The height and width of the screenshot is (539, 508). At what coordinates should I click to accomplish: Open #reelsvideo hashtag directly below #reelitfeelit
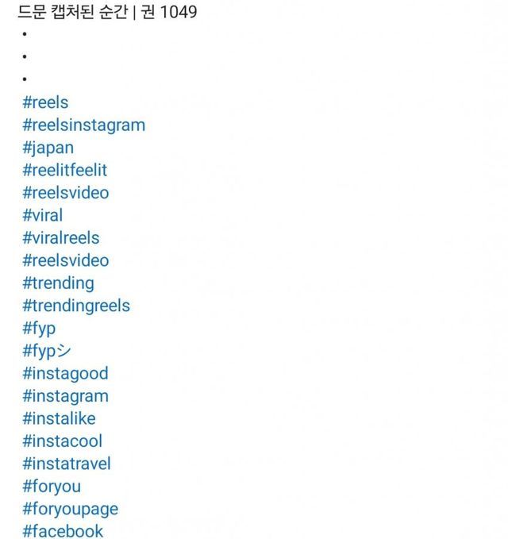(65, 193)
